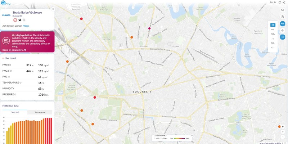The width and height of the screenshot is (288, 144).
Task: Open the share options icon
Action: pos(284,3)
